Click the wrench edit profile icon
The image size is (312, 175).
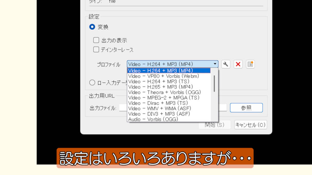coord(225,64)
